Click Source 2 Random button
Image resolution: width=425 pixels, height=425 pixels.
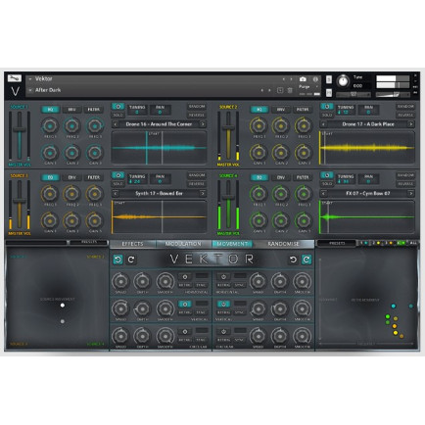[405, 107]
